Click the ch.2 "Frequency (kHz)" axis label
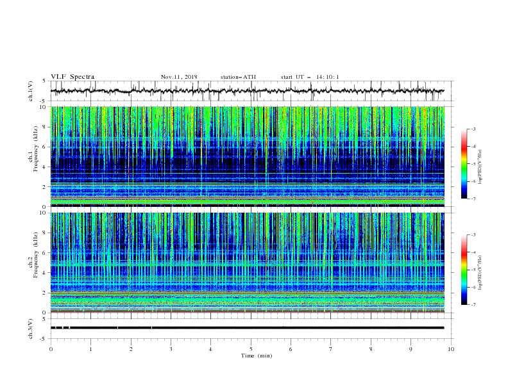Image resolution: width=508 pixels, height=392 pixels. point(36,255)
